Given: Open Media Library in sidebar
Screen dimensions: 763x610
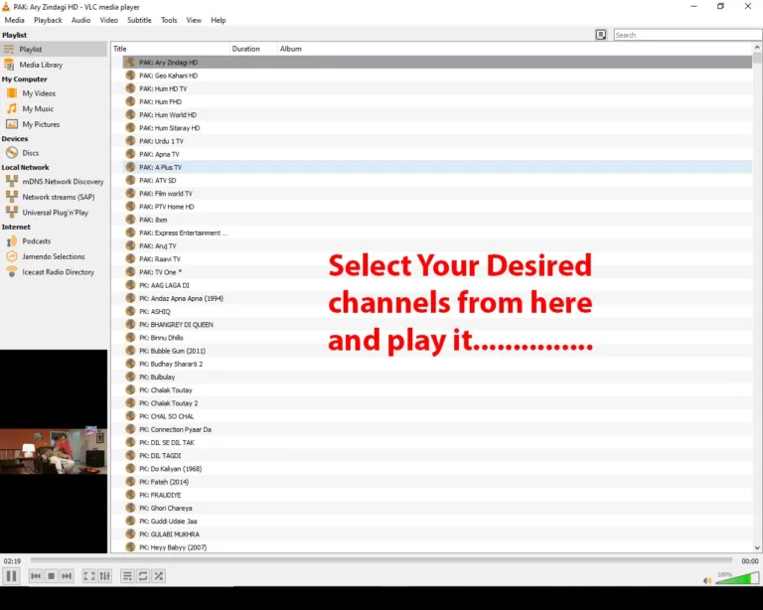Looking at the screenshot, I should (41, 65).
